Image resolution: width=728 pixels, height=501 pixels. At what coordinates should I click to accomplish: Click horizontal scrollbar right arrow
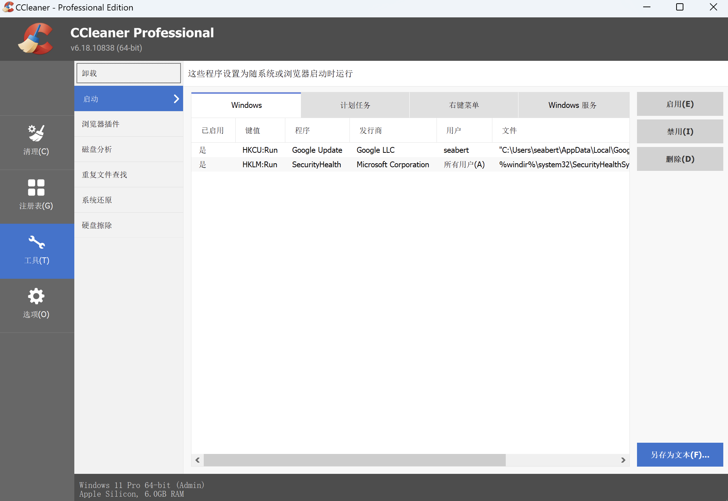623,460
